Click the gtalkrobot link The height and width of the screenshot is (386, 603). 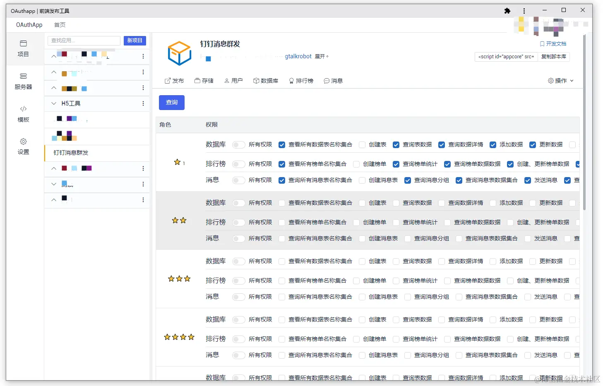coord(298,56)
